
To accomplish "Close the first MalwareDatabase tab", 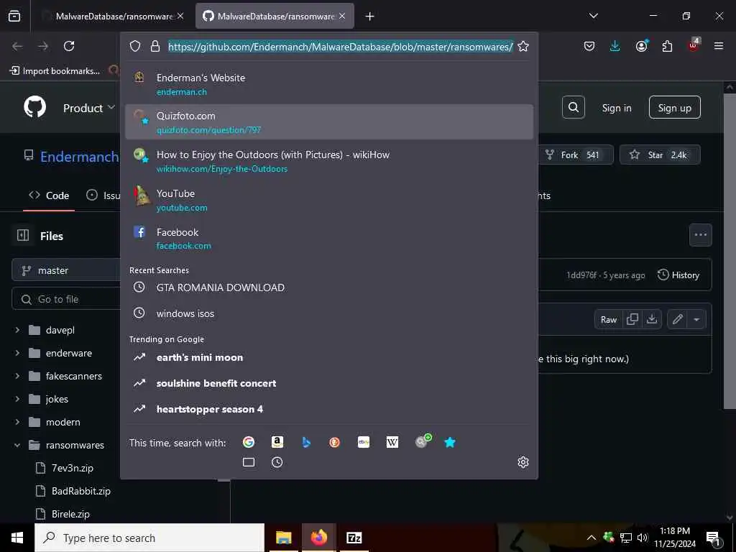I will coord(180,16).
